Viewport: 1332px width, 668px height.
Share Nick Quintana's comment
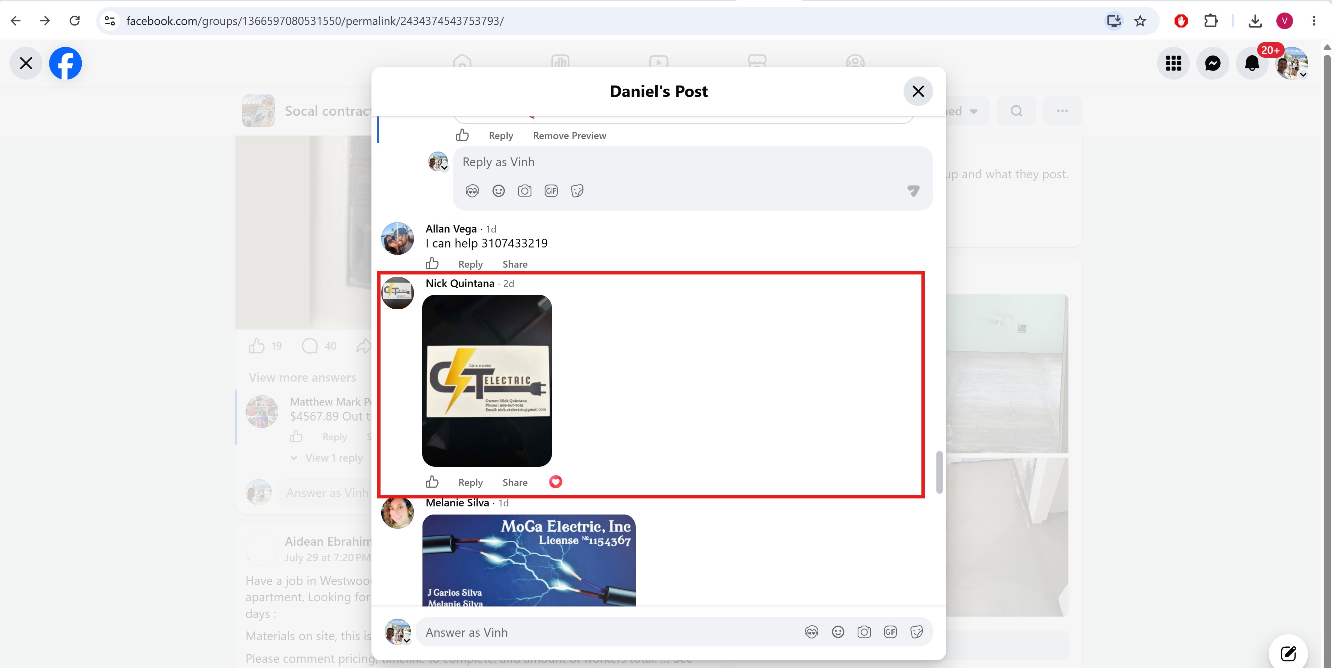pos(515,483)
